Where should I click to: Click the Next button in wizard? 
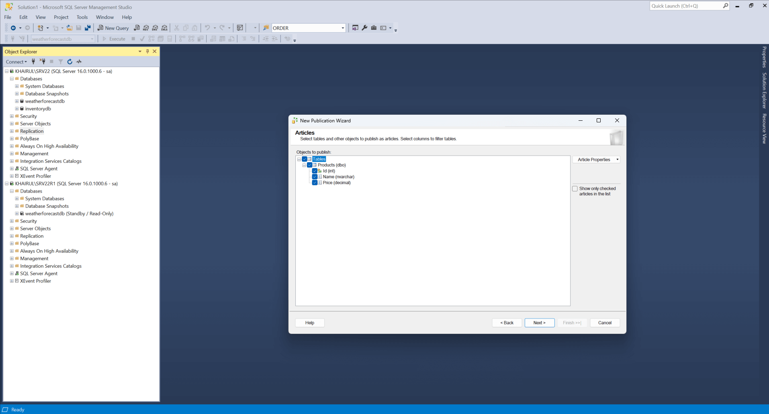point(539,323)
